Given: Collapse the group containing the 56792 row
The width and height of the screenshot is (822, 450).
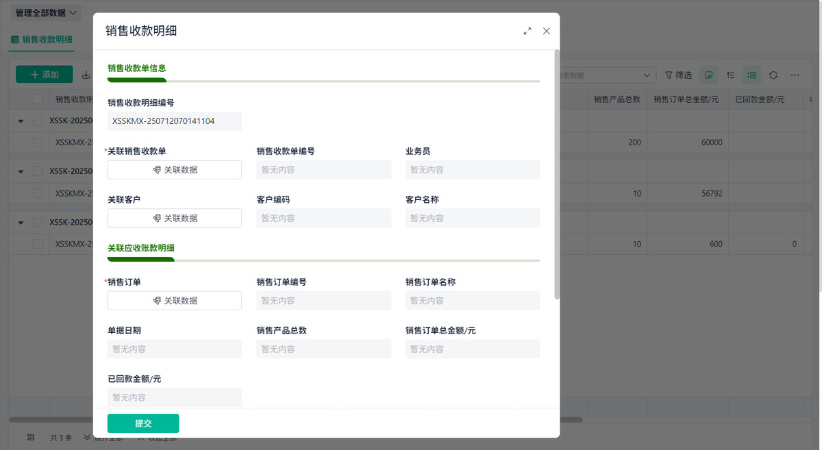Looking at the screenshot, I should [x=21, y=171].
